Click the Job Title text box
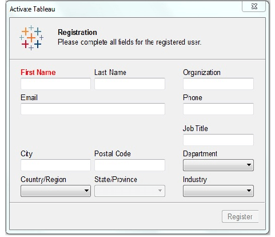The height and width of the screenshot is (237, 275). click(218, 140)
